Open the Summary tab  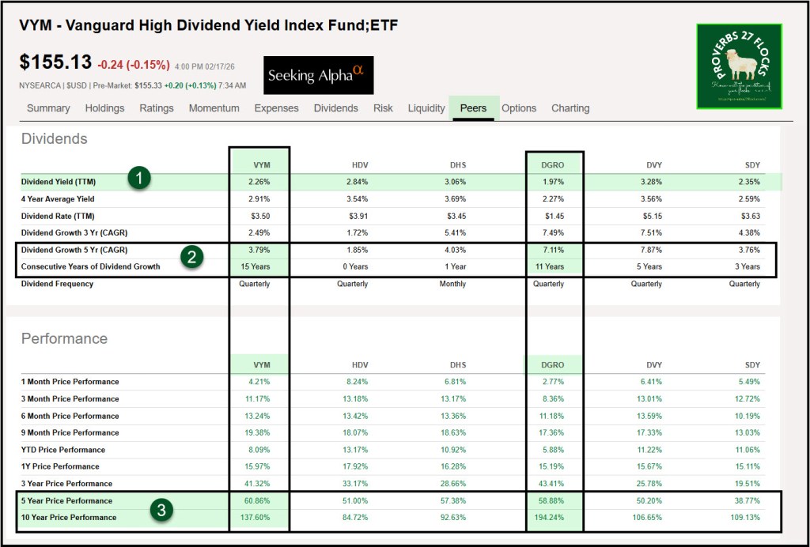pos(48,108)
